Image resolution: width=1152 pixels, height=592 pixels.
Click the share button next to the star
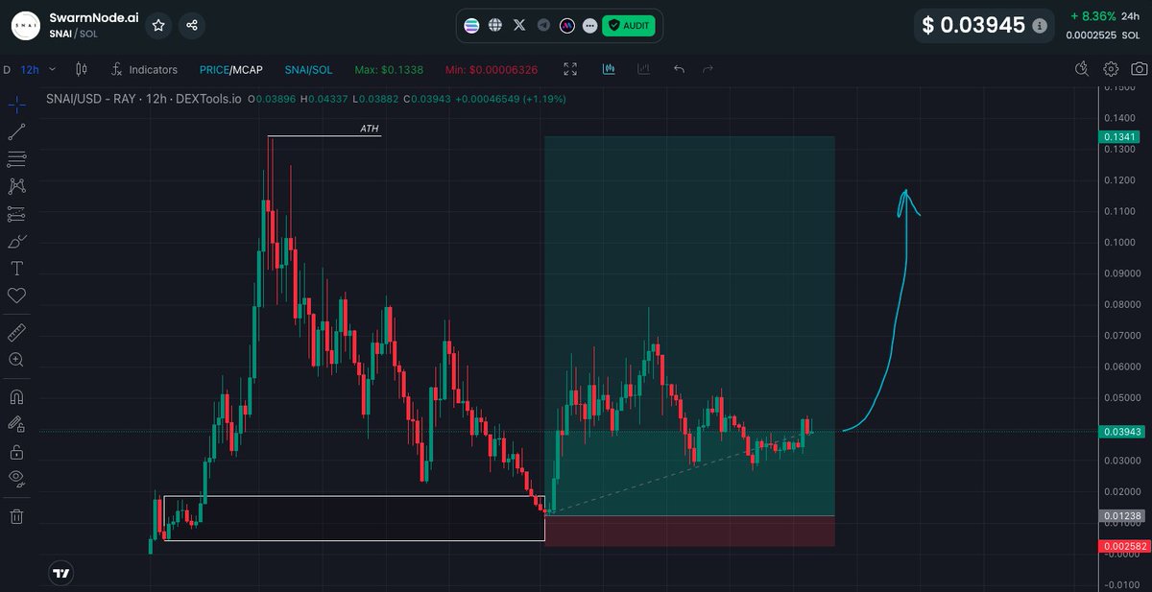[x=192, y=26]
